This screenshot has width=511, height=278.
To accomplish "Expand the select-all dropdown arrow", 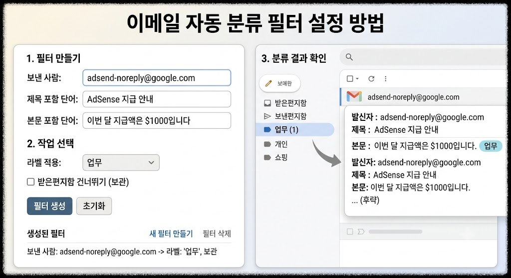I will [357, 79].
